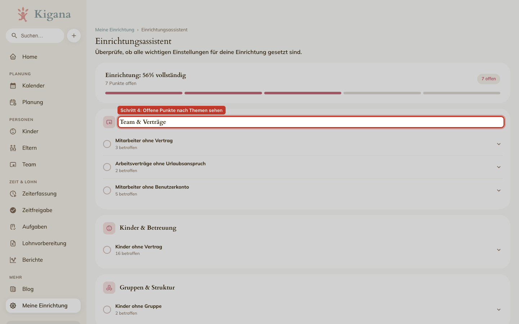Follow the Meine Einrichtung breadcrumb link
The image size is (519, 324).
click(x=115, y=30)
